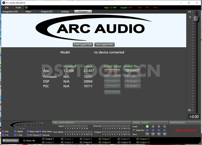Switch to Integration DSP tab
Image resolution: width=202 pixels, height=145 pixels.
click(10, 11)
